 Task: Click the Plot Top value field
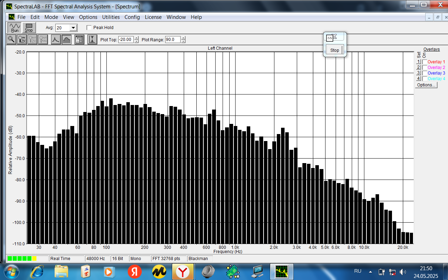(126, 40)
